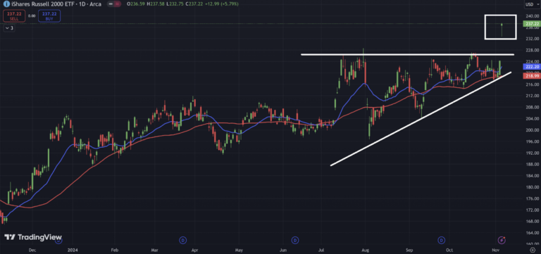This screenshot has height=254, width=541.
Task: Click the iShares symbol logo icon
Action: click(x=6, y=4)
